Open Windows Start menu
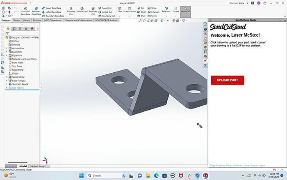The width and height of the screenshot is (287, 180). pos(81,175)
